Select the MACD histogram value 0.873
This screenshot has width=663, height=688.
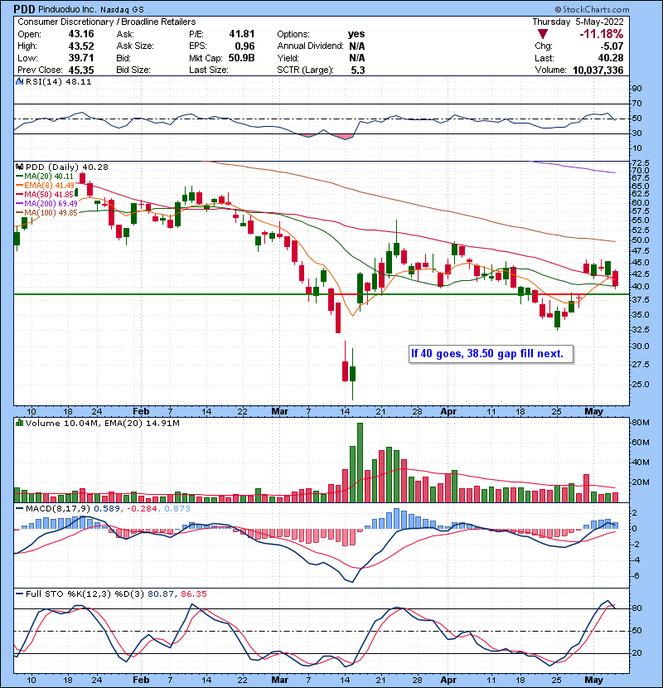point(177,509)
